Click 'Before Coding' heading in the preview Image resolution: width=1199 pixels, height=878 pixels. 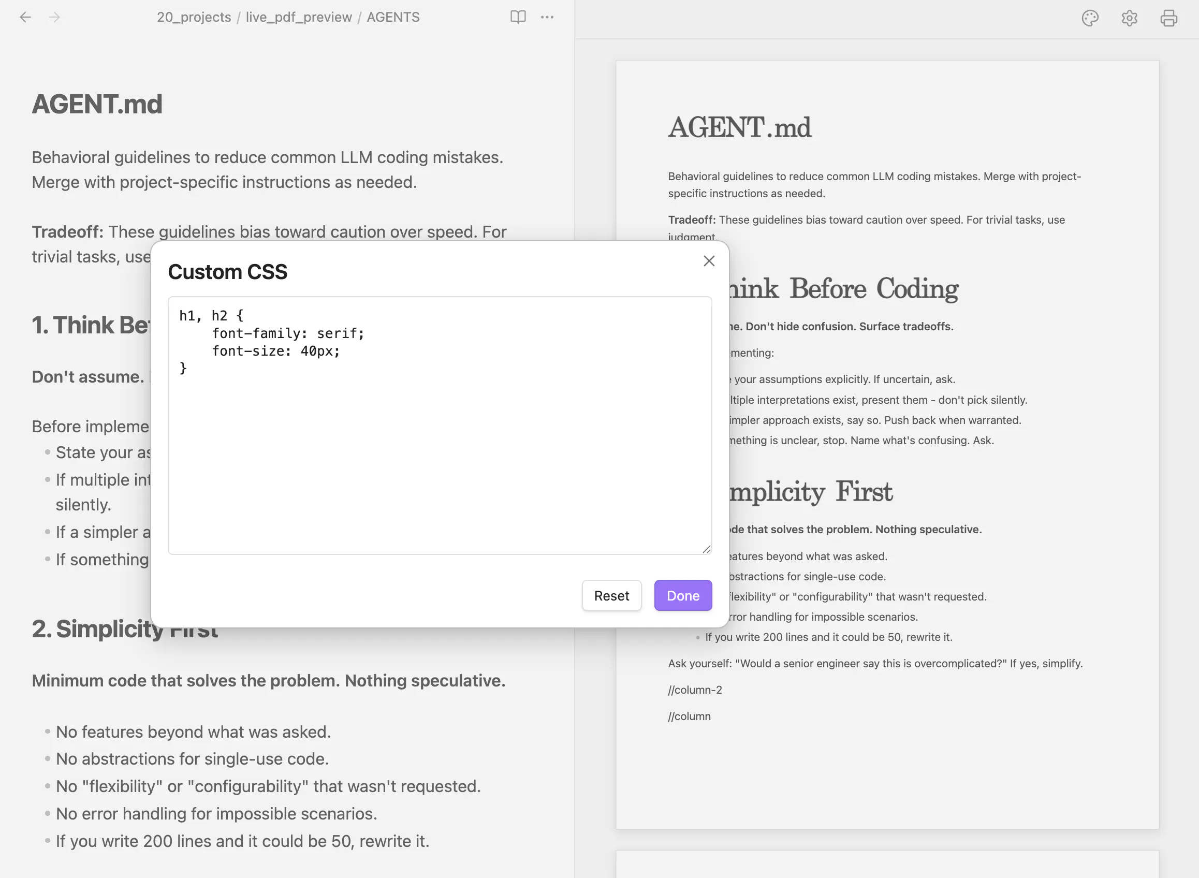[874, 288]
